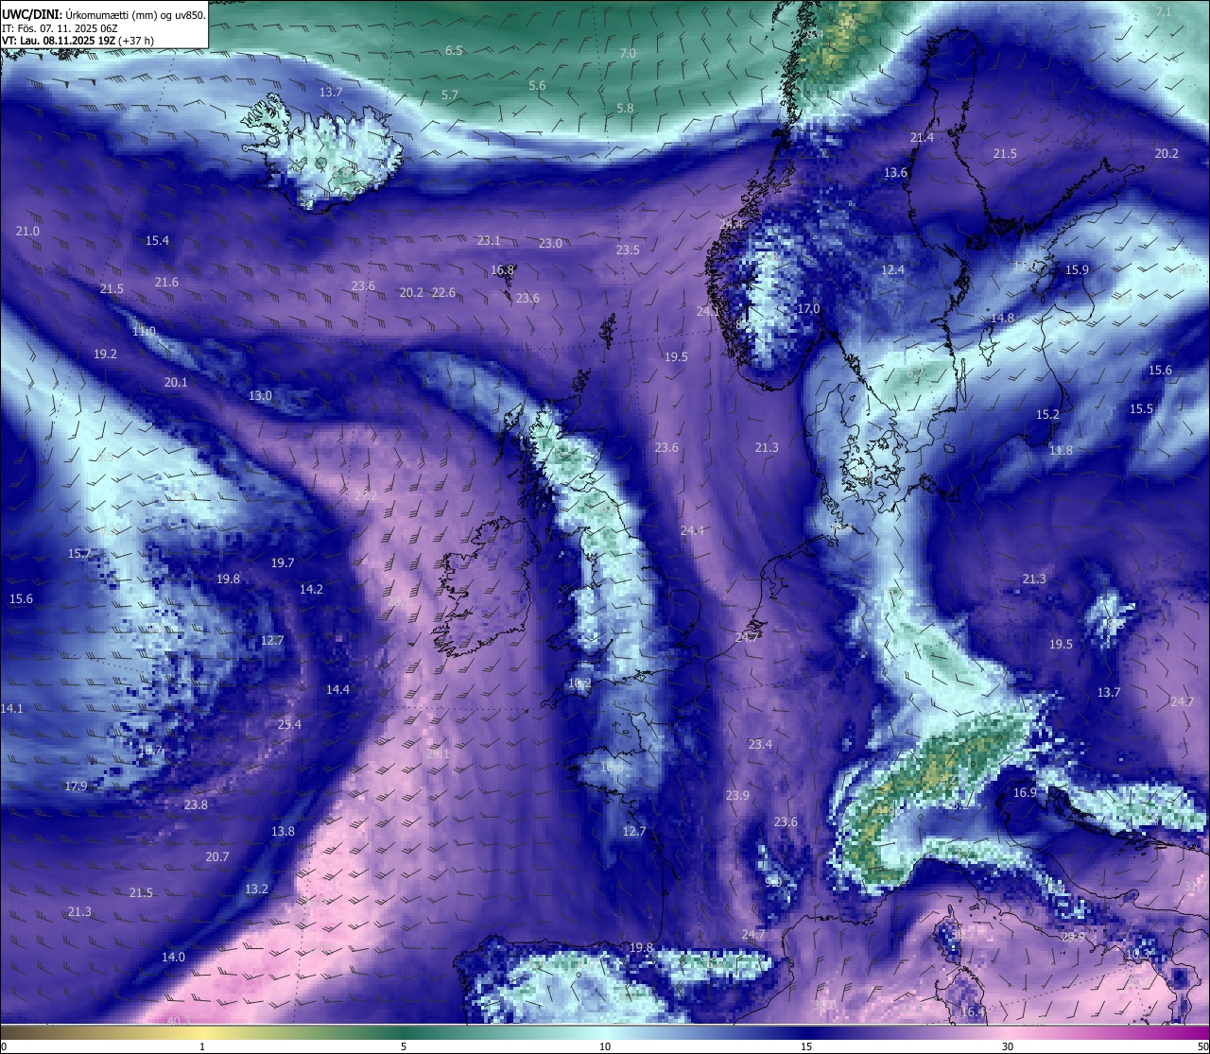Click the valid time 'VT: Lau. 08.11.2025 19Z (+37 h)'
The image size is (1210, 1054).
tap(78, 41)
